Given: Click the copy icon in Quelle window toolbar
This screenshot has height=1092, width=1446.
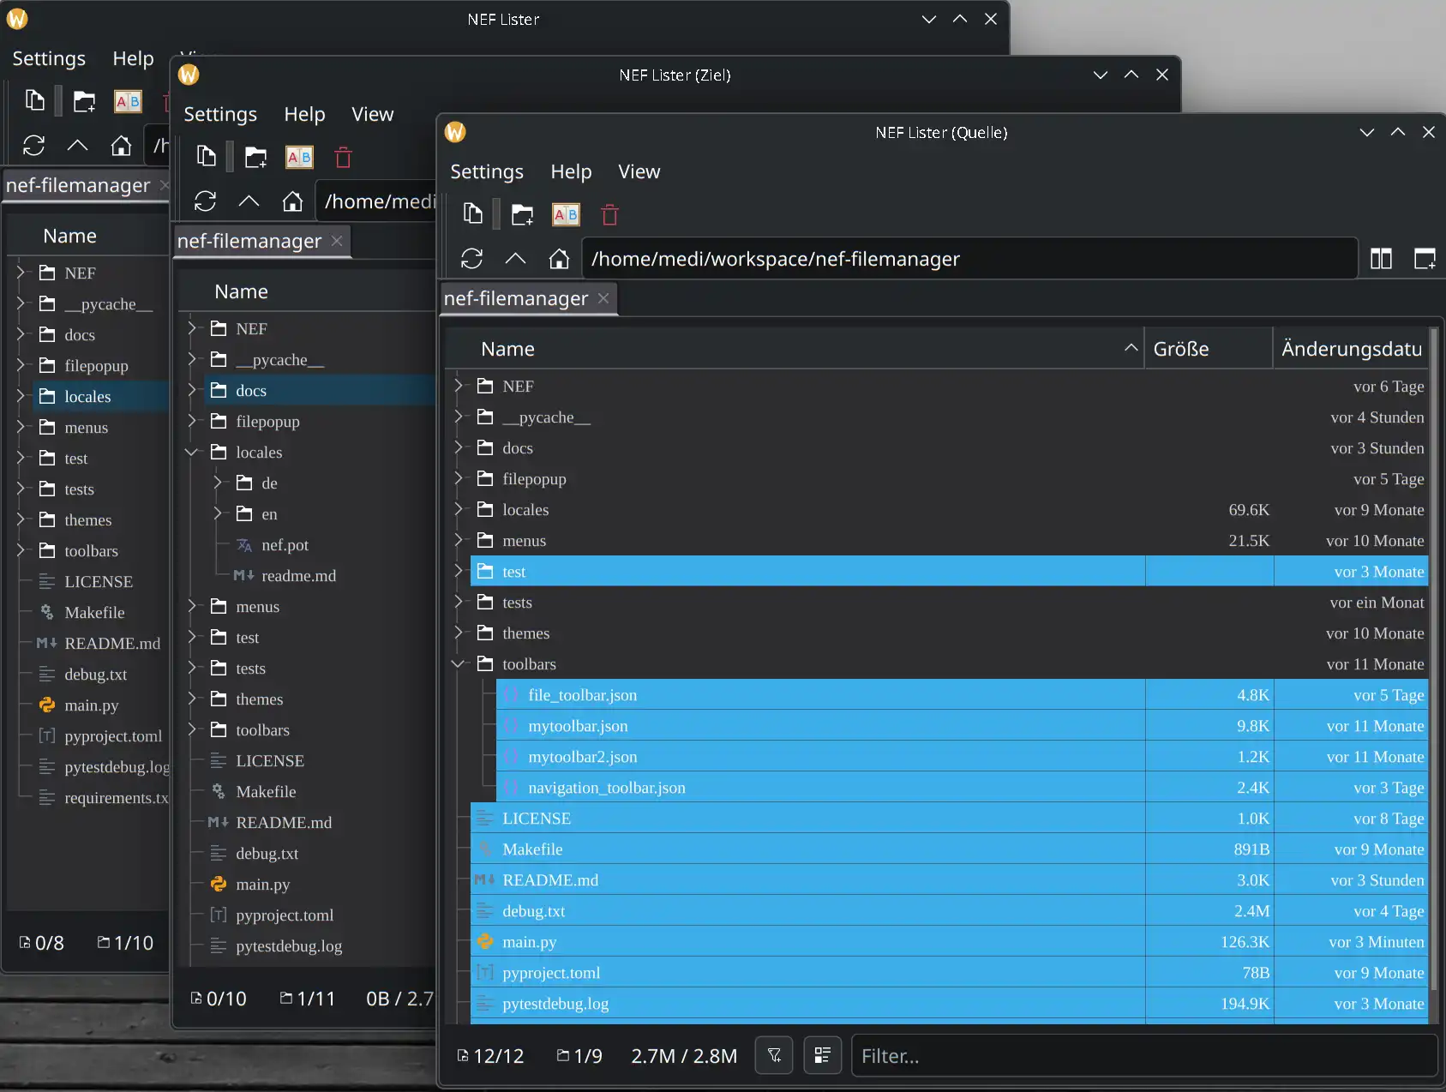Looking at the screenshot, I should tap(472, 214).
